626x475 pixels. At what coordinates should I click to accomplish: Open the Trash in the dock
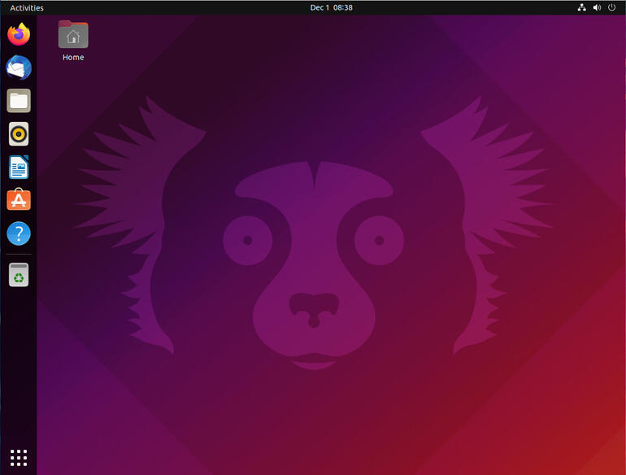click(x=19, y=275)
